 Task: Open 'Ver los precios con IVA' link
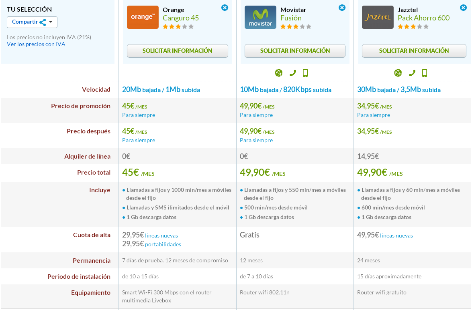coord(36,44)
